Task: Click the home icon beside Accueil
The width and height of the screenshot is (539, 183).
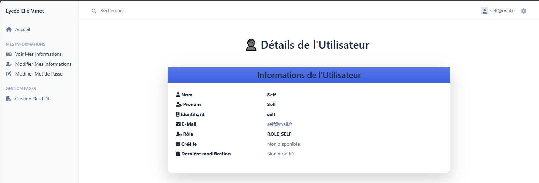Action: tap(9, 29)
